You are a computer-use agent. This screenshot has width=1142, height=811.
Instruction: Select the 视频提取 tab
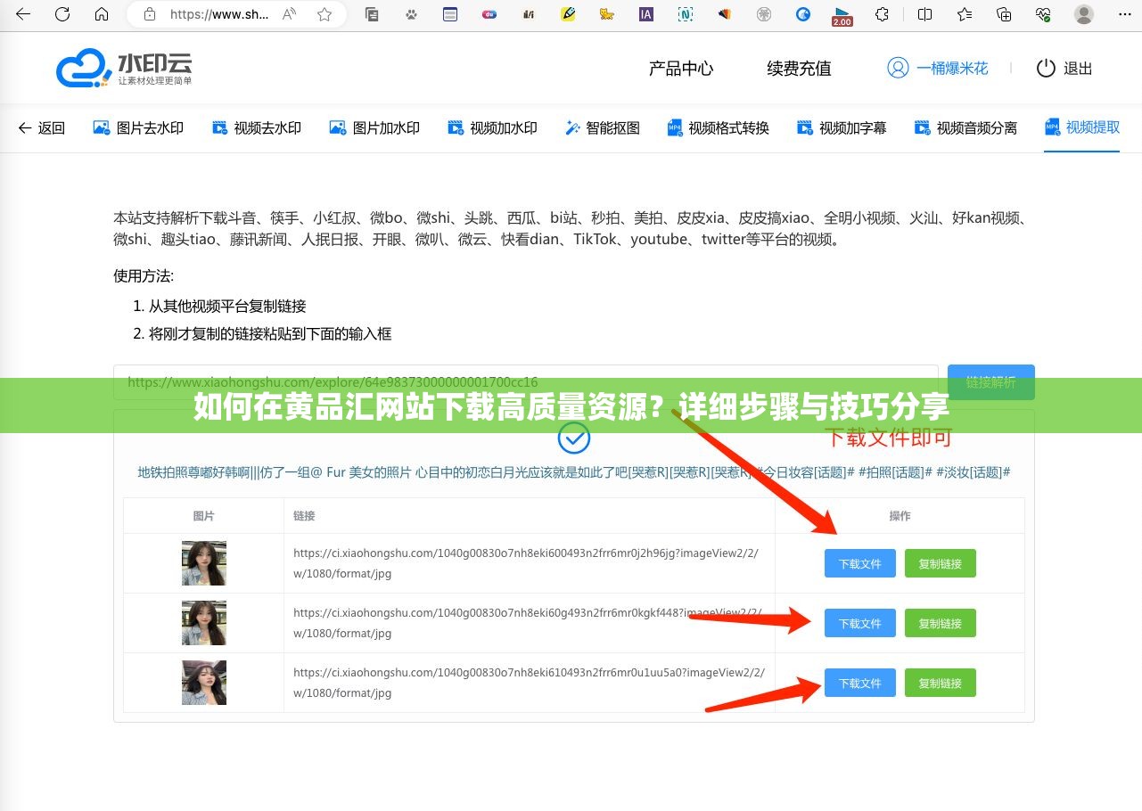1081,127
